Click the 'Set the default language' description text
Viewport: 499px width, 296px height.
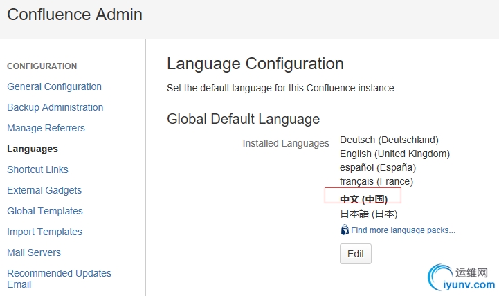(282, 88)
